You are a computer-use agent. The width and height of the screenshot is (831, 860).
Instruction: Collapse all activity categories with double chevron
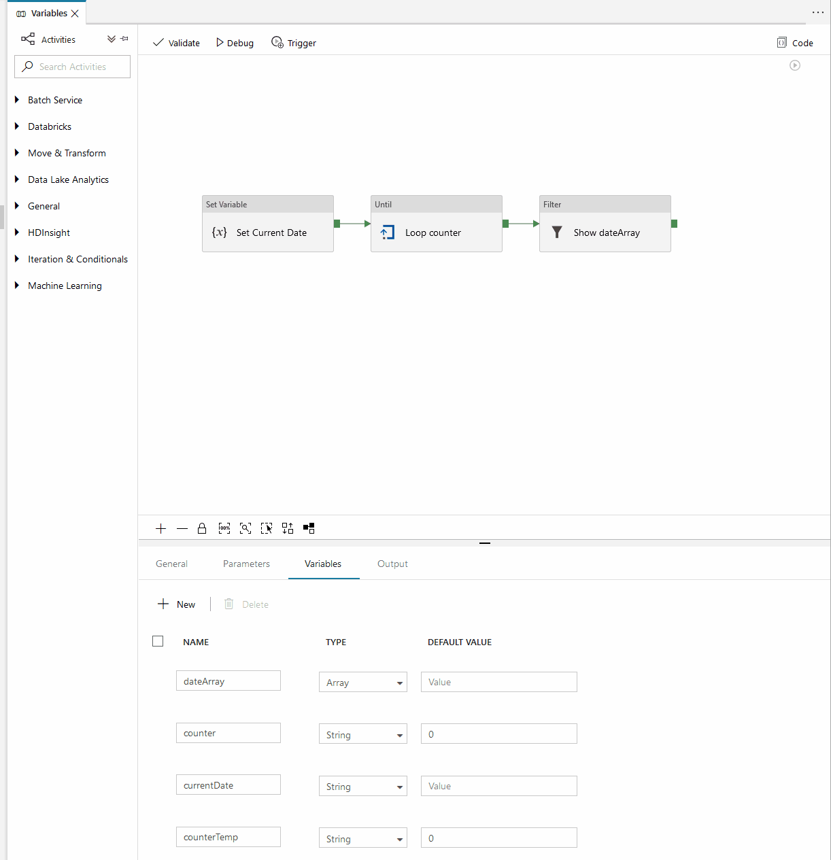(111, 39)
